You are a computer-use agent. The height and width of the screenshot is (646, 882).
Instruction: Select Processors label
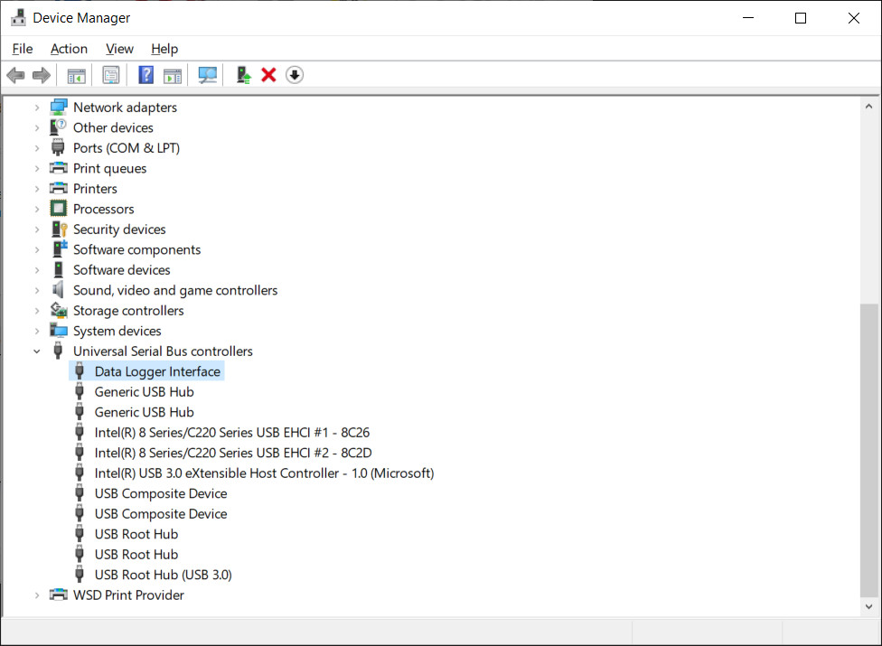point(104,209)
